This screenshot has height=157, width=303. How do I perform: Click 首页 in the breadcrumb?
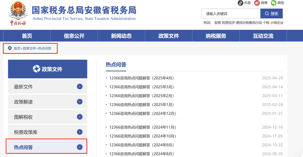tap(17, 48)
